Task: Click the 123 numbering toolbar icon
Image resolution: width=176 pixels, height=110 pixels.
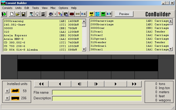Action: point(60,14)
